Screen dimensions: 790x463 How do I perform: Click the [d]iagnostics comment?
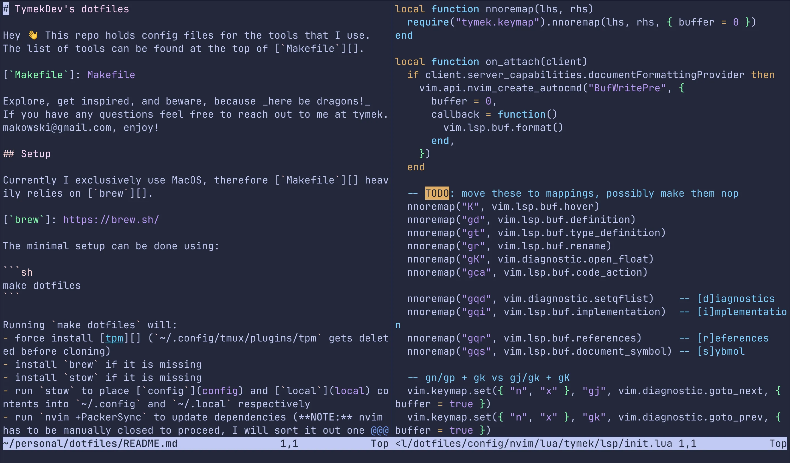(727, 298)
